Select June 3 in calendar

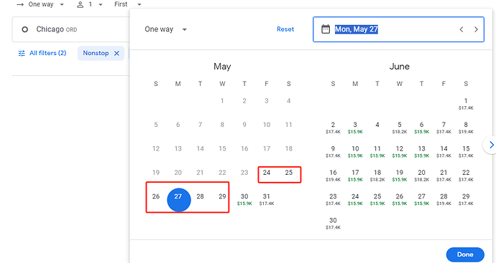point(355,128)
